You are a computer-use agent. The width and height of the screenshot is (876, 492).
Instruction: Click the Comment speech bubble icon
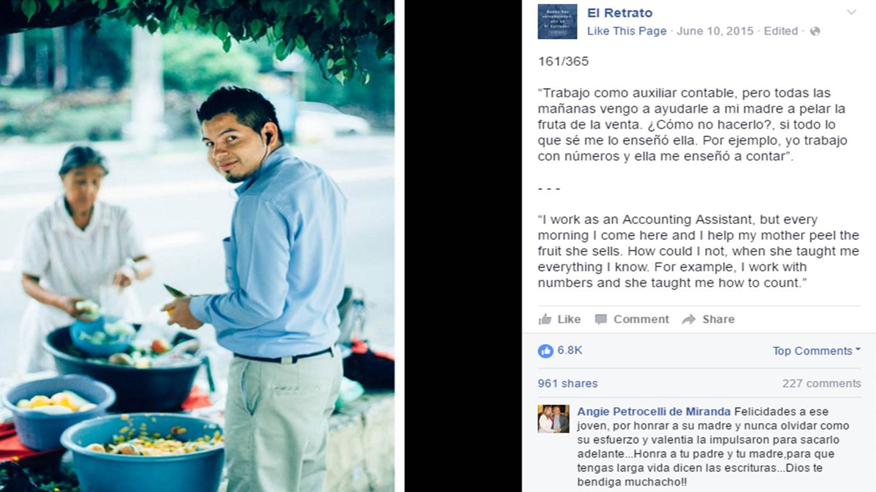tap(601, 319)
